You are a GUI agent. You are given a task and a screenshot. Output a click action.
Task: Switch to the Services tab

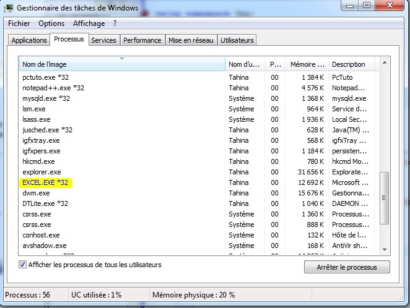pyautogui.click(x=103, y=40)
